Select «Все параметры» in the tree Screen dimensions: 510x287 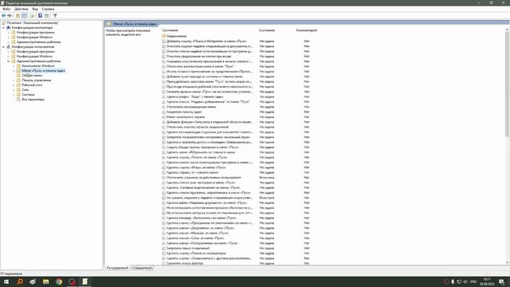click(33, 99)
